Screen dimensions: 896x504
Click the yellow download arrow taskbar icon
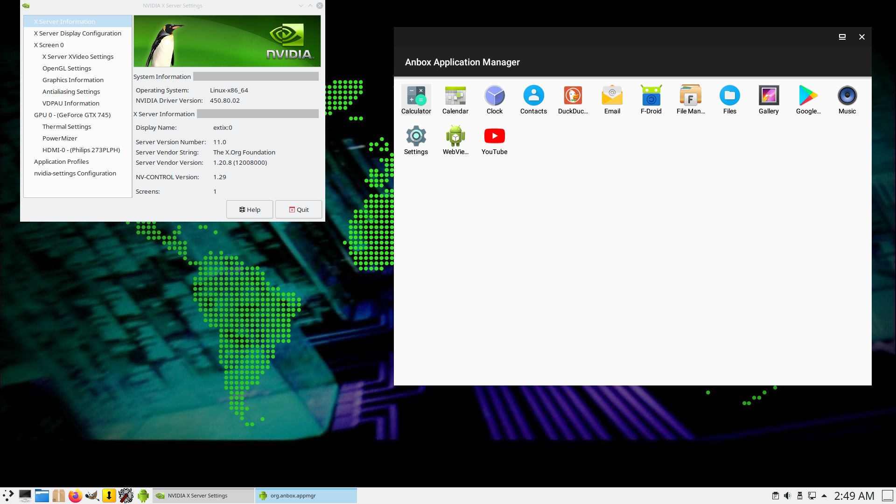tap(109, 496)
